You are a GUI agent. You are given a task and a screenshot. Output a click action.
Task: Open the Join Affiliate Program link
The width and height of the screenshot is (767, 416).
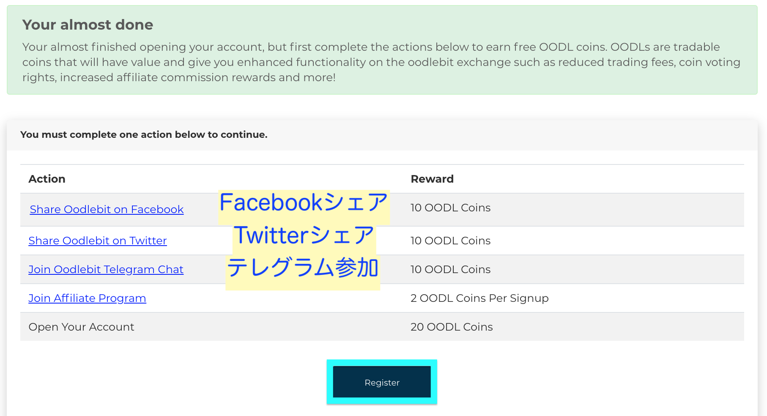(x=87, y=298)
